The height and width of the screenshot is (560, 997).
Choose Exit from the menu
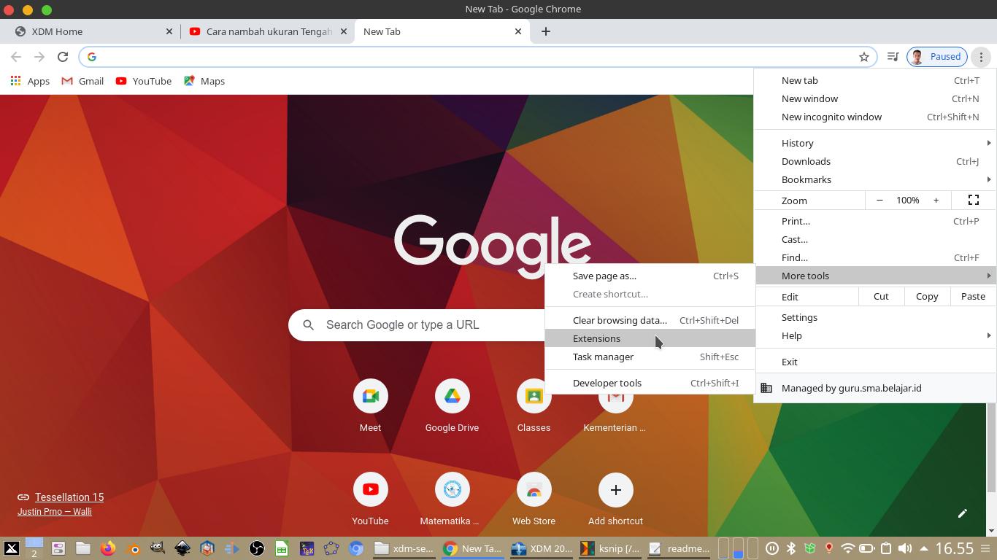875,362
